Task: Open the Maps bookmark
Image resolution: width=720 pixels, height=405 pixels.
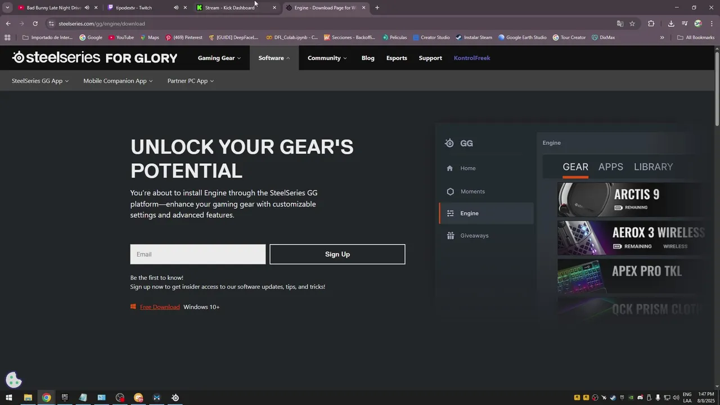Action: click(149, 38)
